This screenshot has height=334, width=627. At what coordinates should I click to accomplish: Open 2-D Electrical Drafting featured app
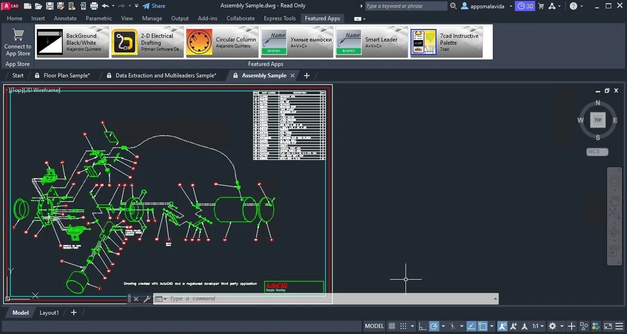pos(148,42)
